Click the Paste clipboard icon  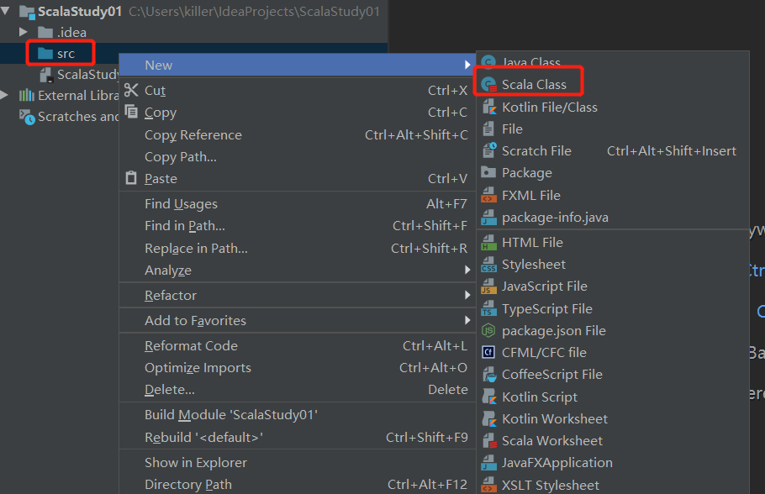click(x=131, y=177)
